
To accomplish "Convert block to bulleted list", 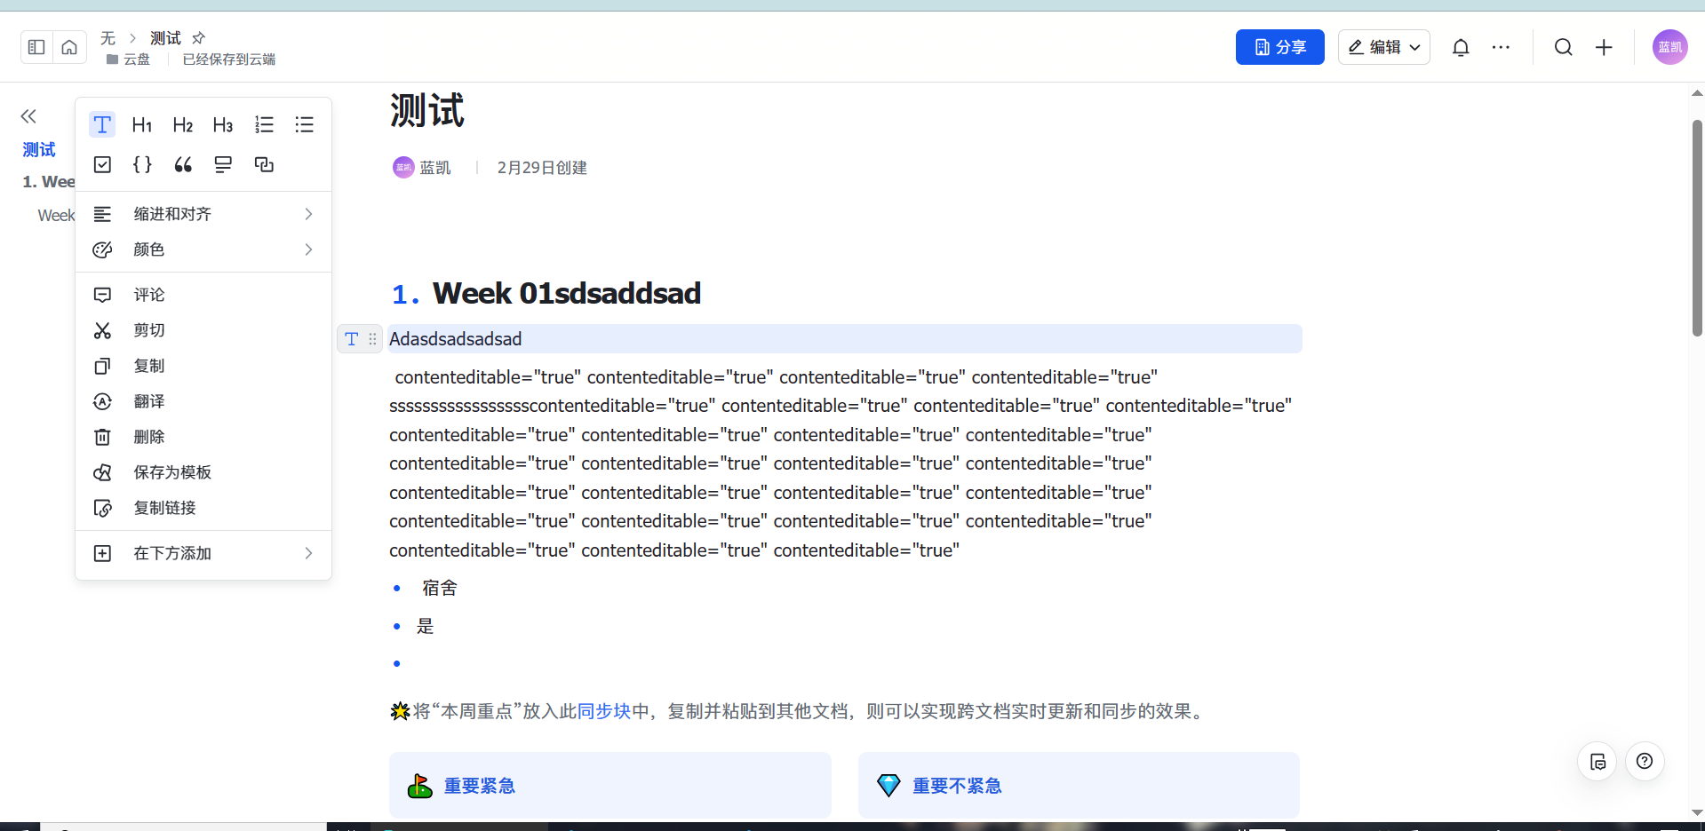I will [x=304, y=125].
